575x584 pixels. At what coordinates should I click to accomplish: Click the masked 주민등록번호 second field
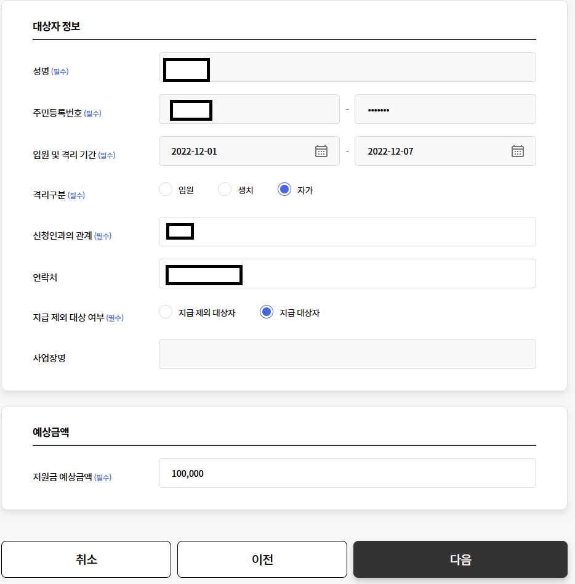point(445,109)
